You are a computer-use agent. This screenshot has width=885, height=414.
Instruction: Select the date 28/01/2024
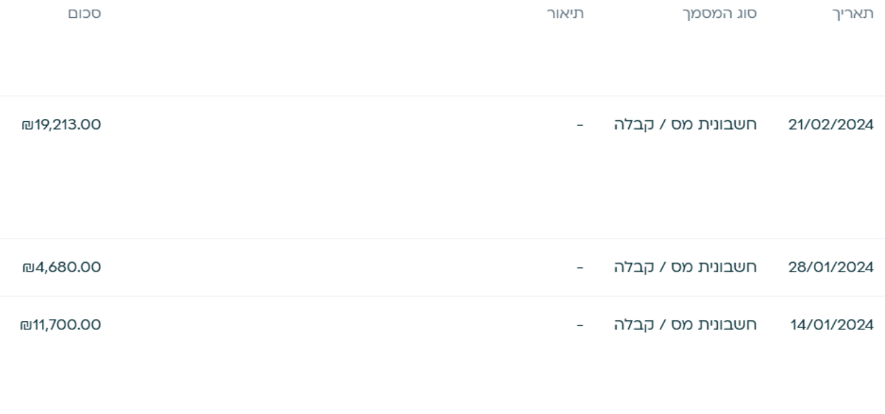[831, 267]
